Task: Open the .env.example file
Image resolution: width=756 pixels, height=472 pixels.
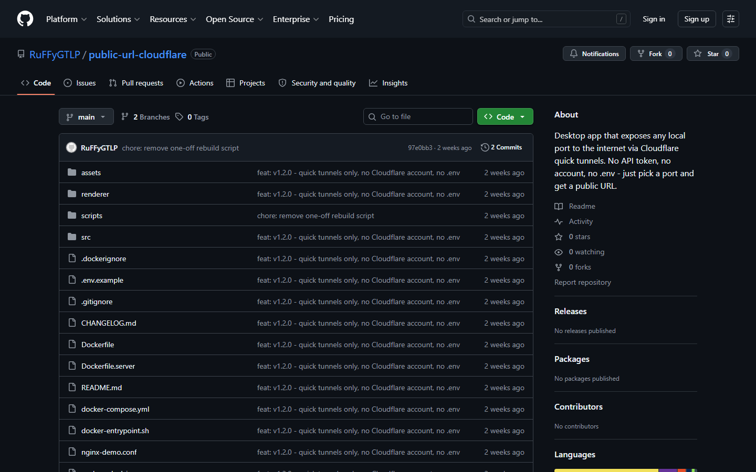Action: (x=102, y=280)
